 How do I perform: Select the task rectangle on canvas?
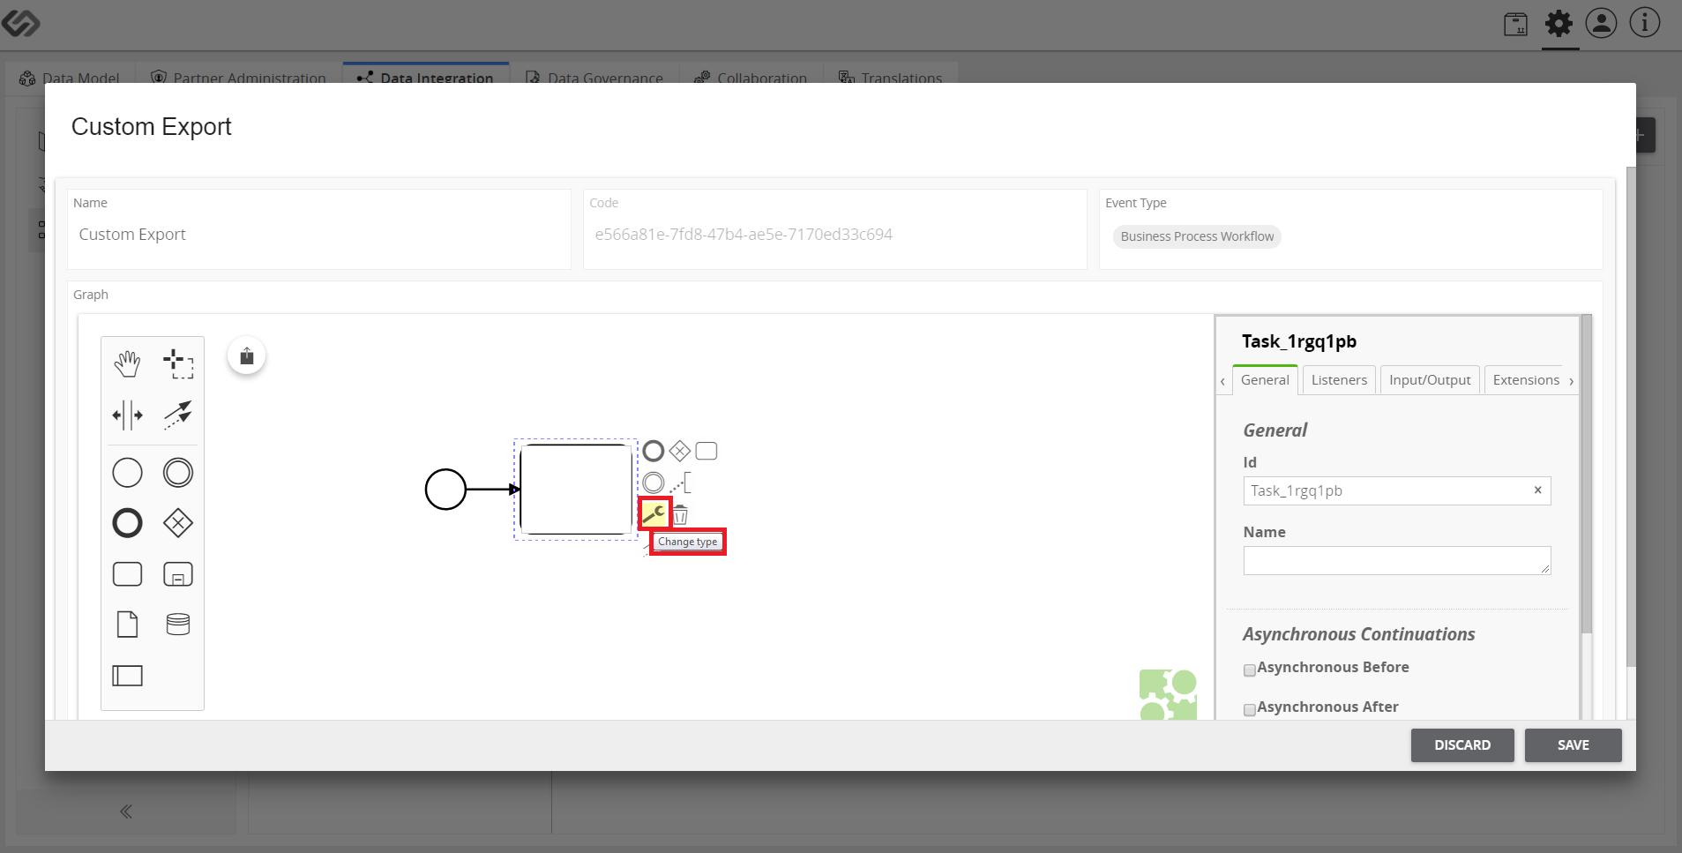[x=576, y=490]
